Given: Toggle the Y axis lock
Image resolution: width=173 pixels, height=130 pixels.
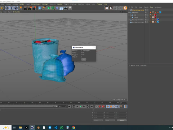Looking at the screenshot, I should pos(12,8).
